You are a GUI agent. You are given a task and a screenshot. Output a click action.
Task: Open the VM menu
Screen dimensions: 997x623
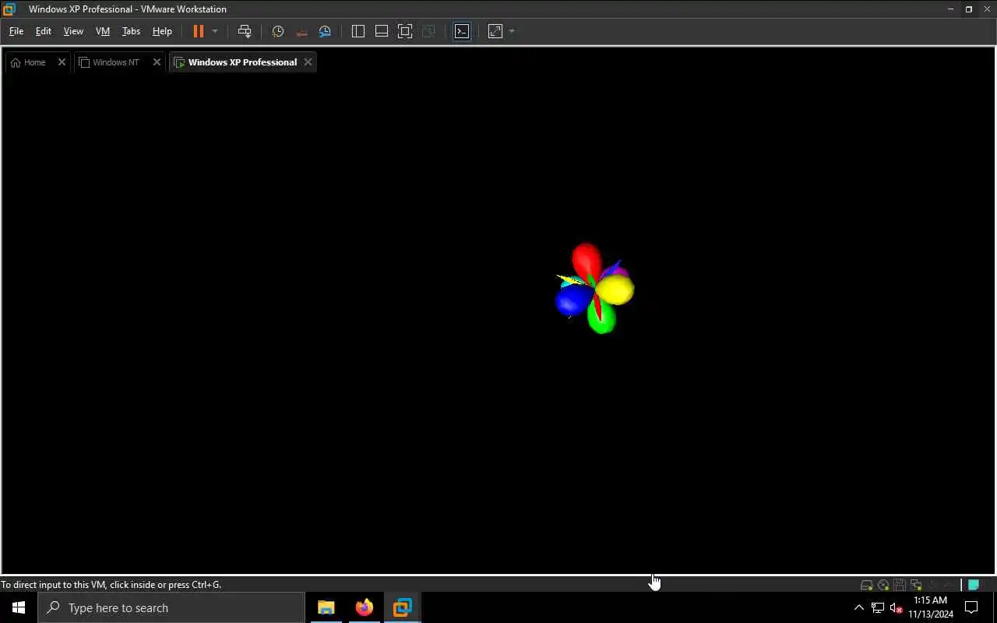tap(103, 31)
